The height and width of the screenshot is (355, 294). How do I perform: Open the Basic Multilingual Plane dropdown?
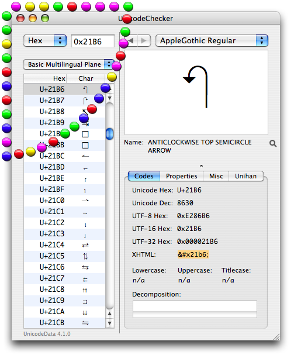click(x=68, y=64)
